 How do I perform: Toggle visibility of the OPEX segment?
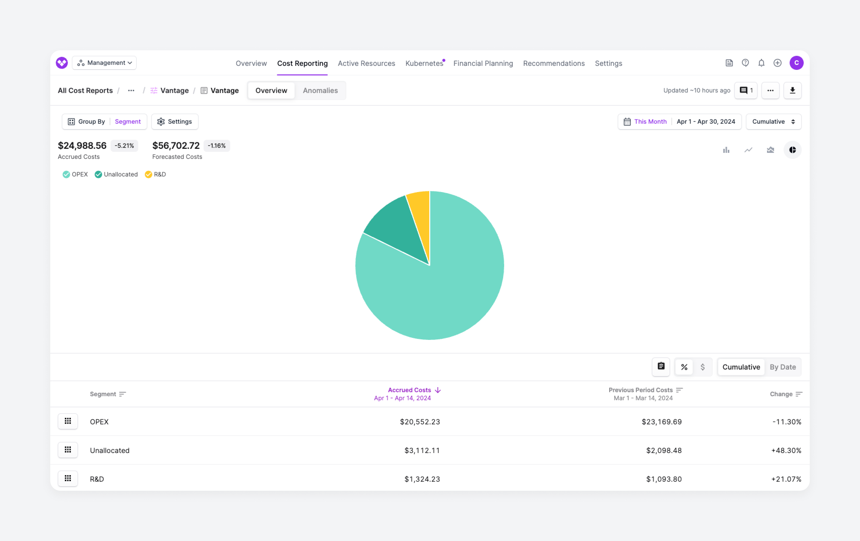[x=75, y=174]
